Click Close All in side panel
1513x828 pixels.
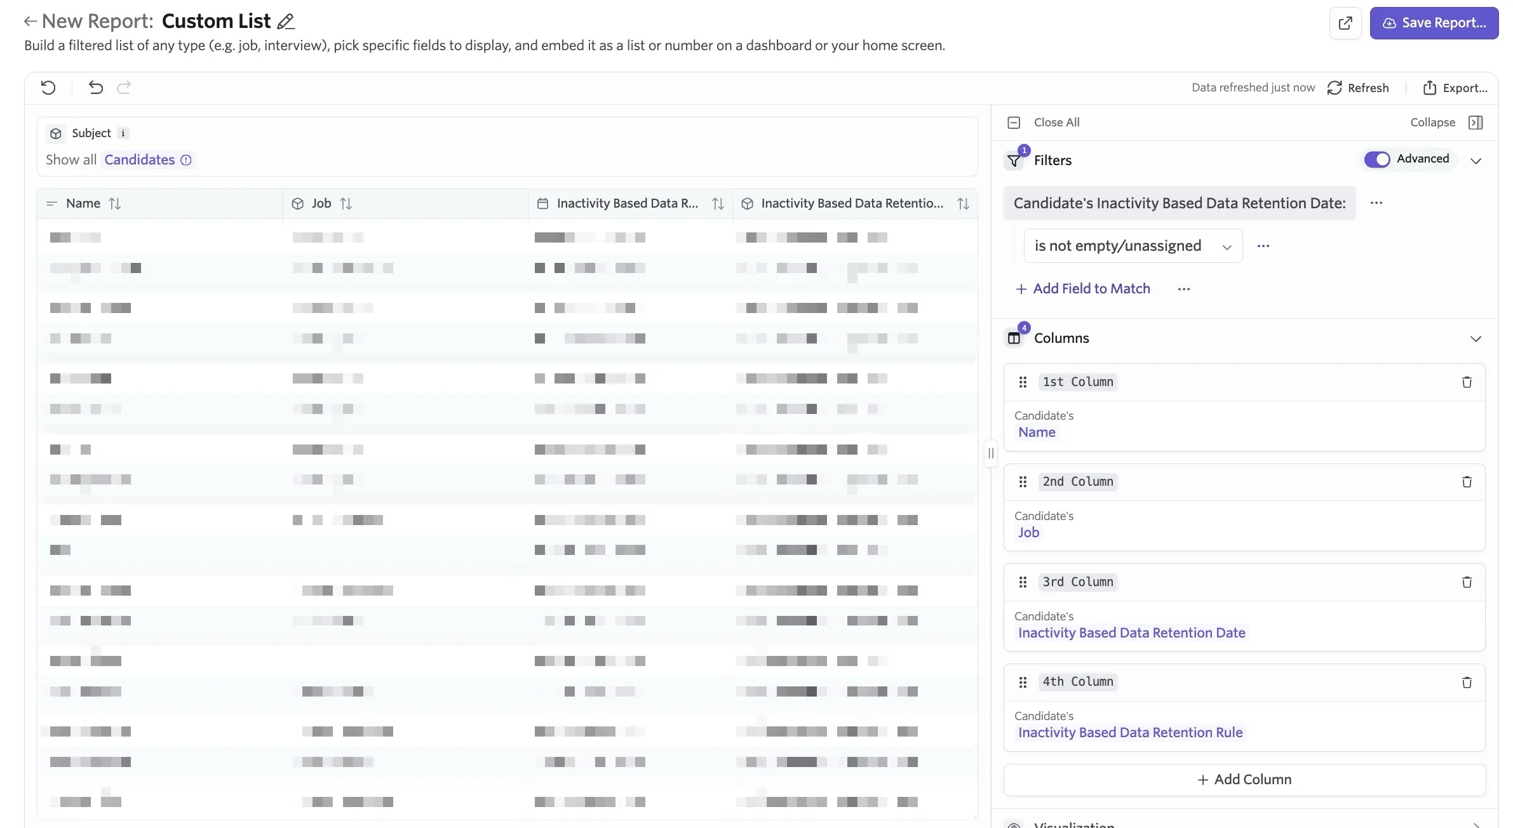click(x=1044, y=123)
